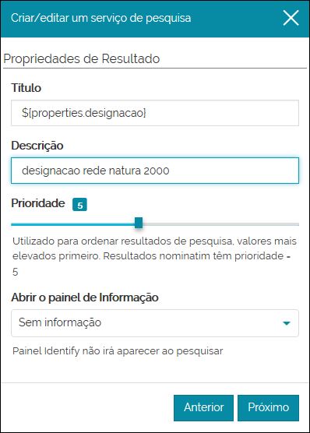This screenshot has width=310, height=433.
Task: Click the unfilled grey part of the priority track
Action: (220, 224)
